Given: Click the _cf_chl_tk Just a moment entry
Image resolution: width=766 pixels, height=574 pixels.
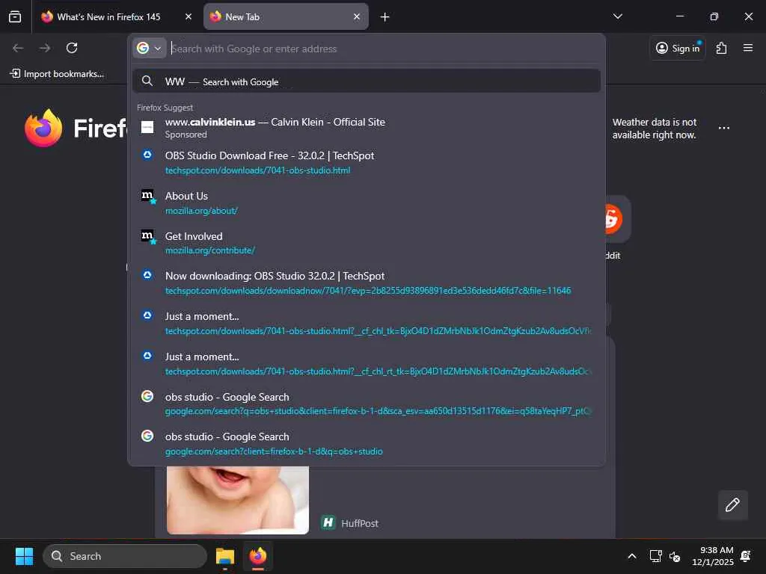Looking at the screenshot, I should click(x=367, y=323).
